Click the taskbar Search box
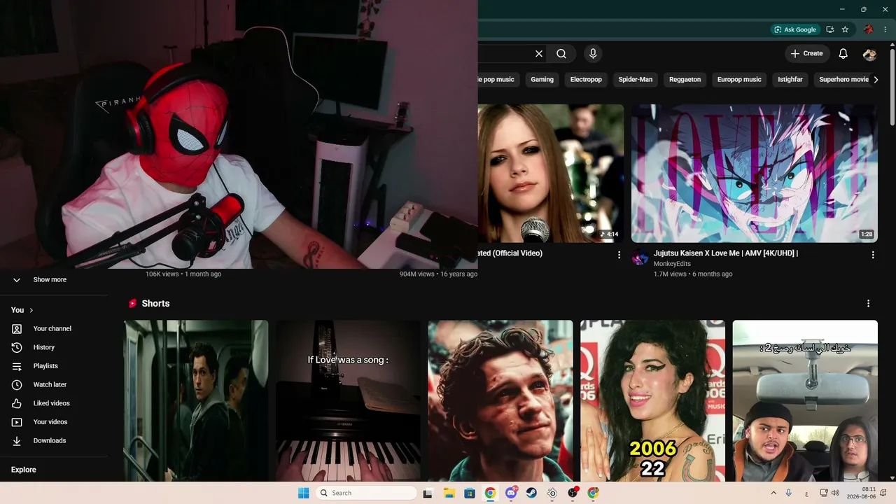This screenshot has height=504, width=896. 365,493
